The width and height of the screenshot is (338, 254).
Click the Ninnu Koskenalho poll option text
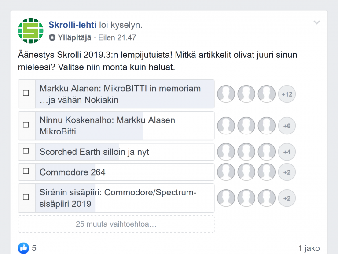coord(107,126)
